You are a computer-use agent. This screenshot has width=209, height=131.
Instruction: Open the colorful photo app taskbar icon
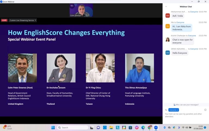tap(124, 127)
